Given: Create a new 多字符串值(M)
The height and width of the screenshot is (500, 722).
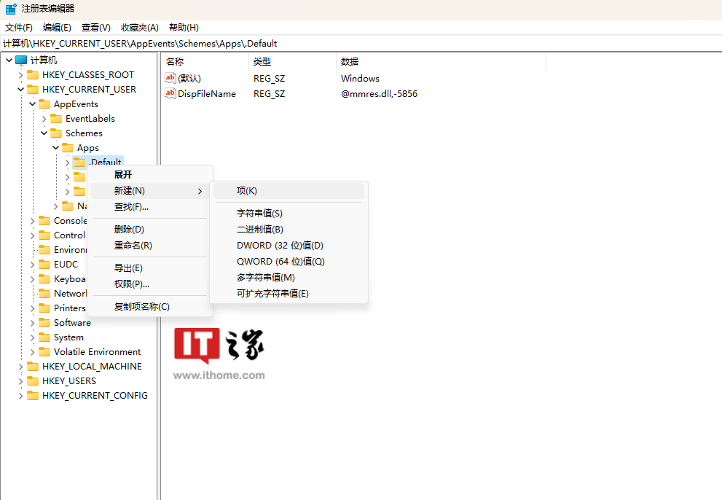Looking at the screenshot, I should tap(289, 278).
